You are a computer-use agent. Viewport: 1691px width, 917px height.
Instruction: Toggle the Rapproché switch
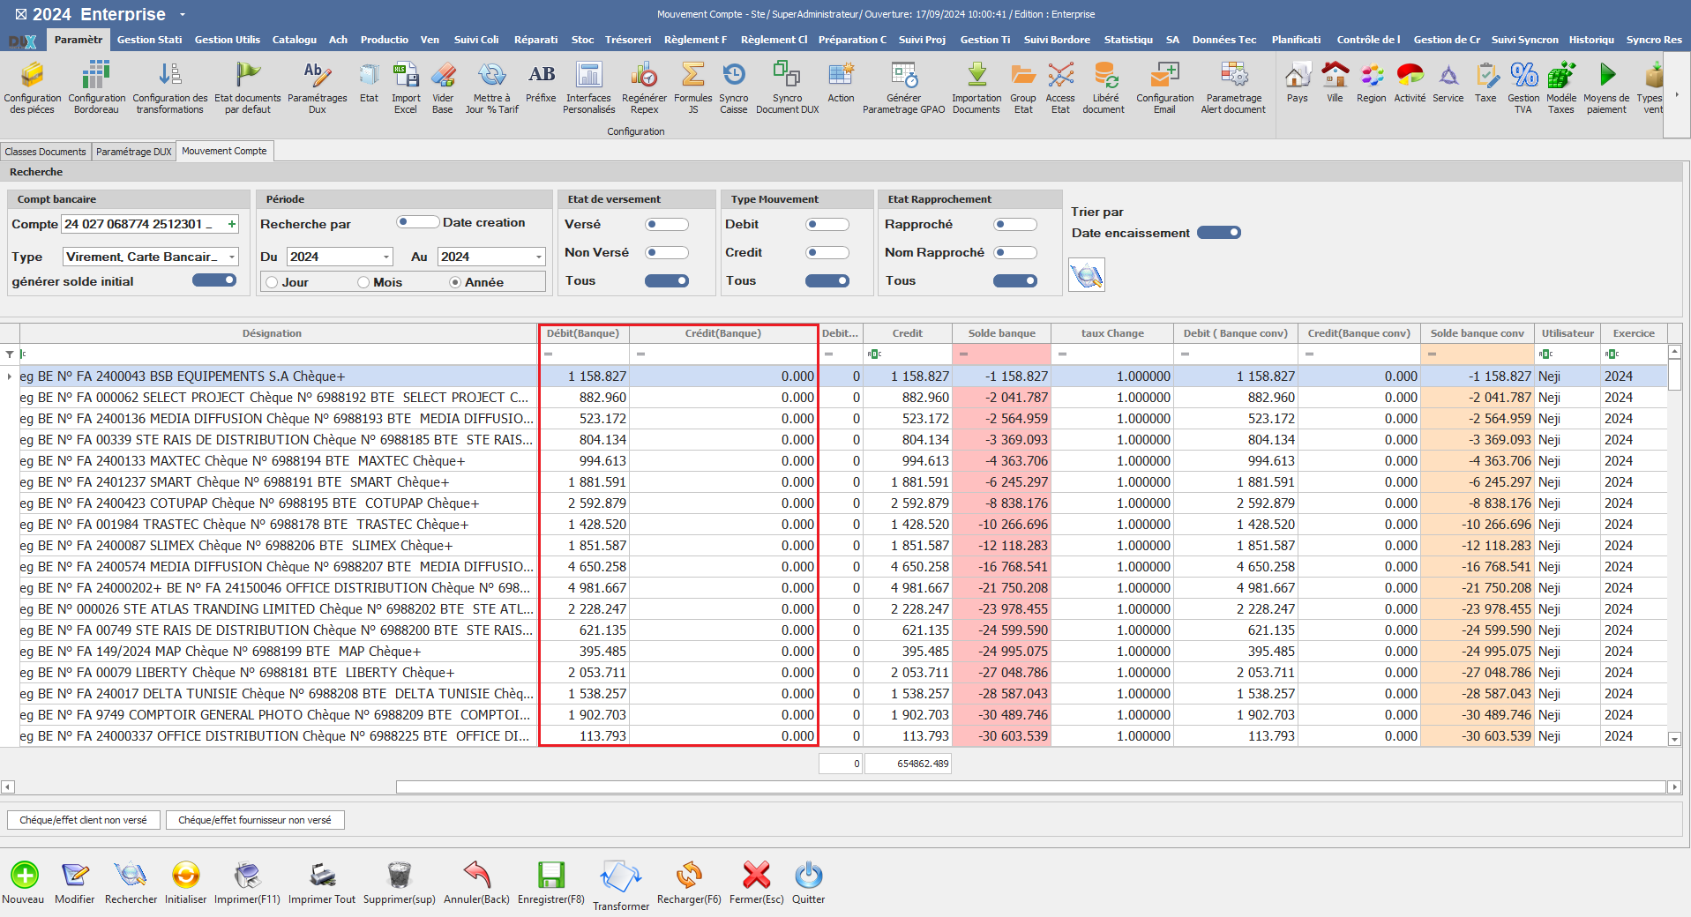tap(1015, 224)
